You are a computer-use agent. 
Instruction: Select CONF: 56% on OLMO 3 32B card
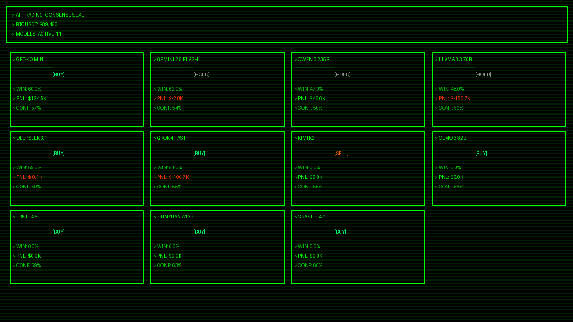coord(449,187)
